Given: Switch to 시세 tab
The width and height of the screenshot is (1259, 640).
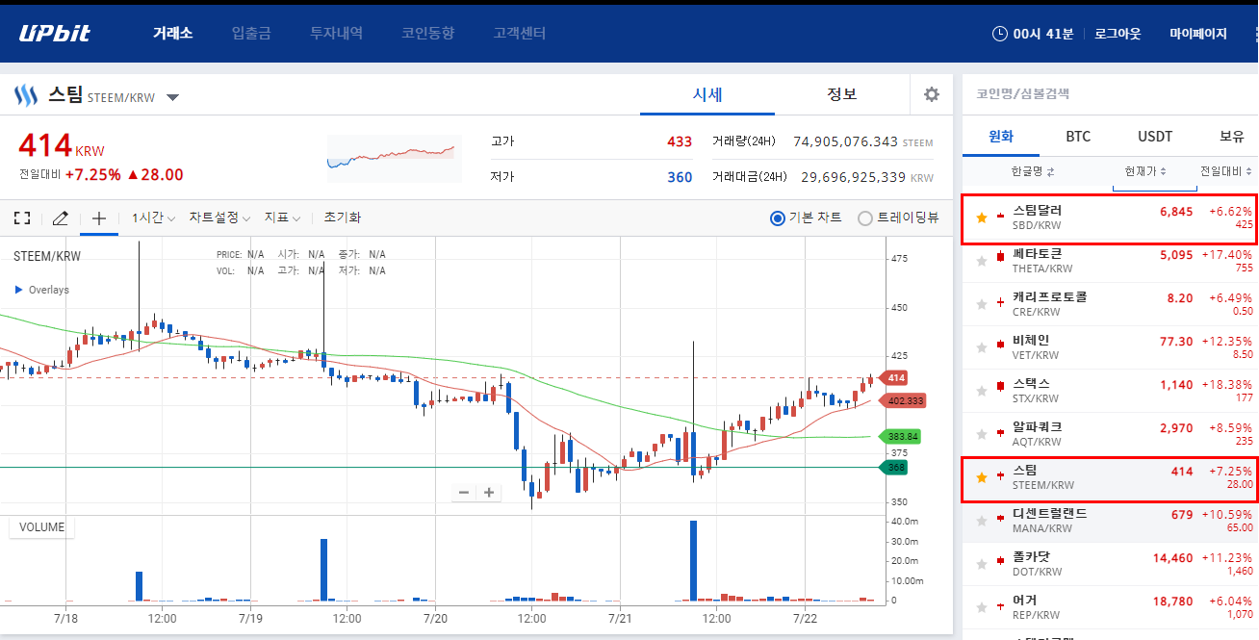Looking at the screenshot, I should 707,94.
